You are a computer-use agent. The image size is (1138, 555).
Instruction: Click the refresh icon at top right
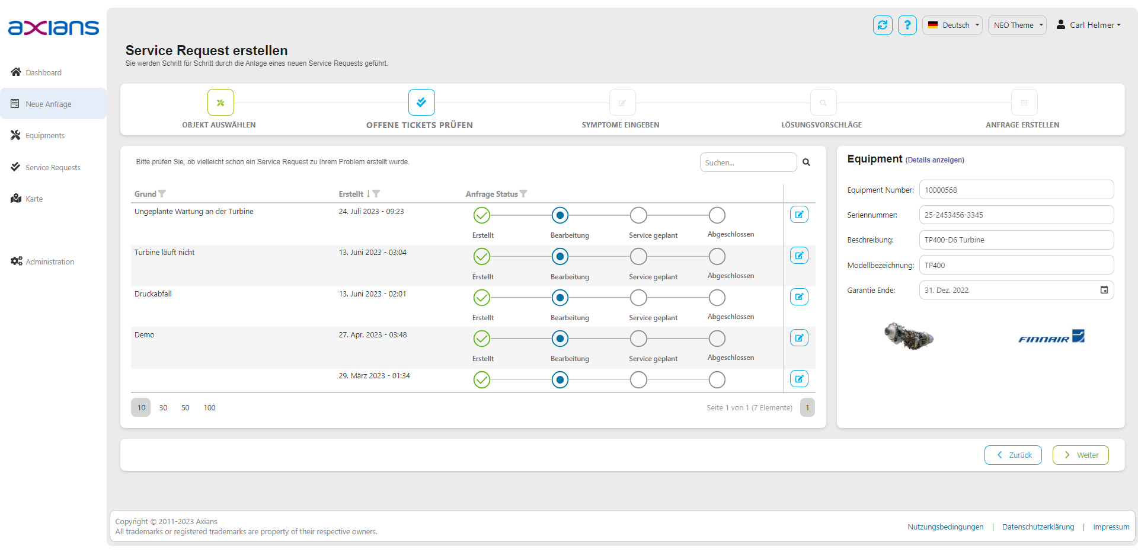pyautogui.click(x=883, y=25)
